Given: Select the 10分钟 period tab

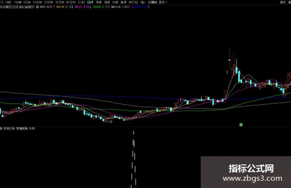Looking at the screenshot, I should coord(37,2).
